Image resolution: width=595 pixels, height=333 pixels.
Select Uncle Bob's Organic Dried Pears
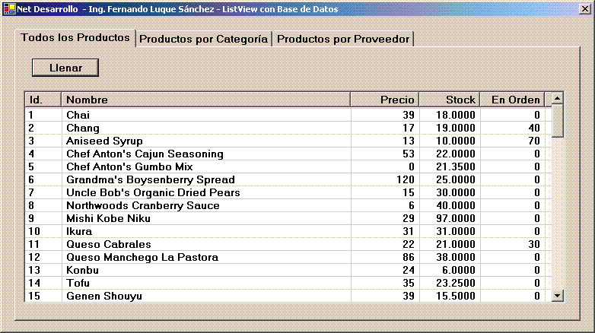coord(288,192)
